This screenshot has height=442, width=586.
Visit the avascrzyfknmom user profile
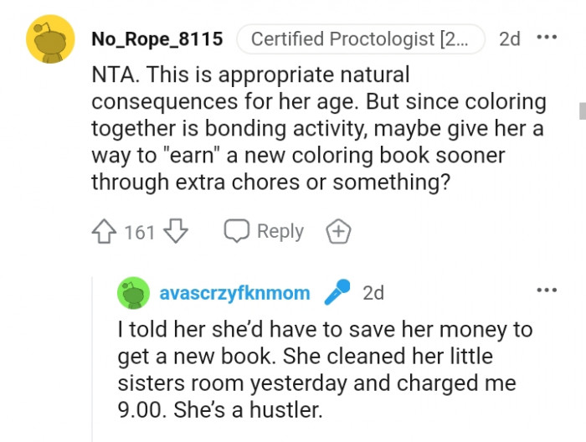click(234, 294)
